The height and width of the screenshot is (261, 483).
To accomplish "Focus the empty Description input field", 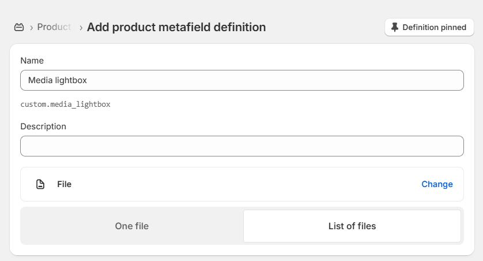I will click(242, 146).
